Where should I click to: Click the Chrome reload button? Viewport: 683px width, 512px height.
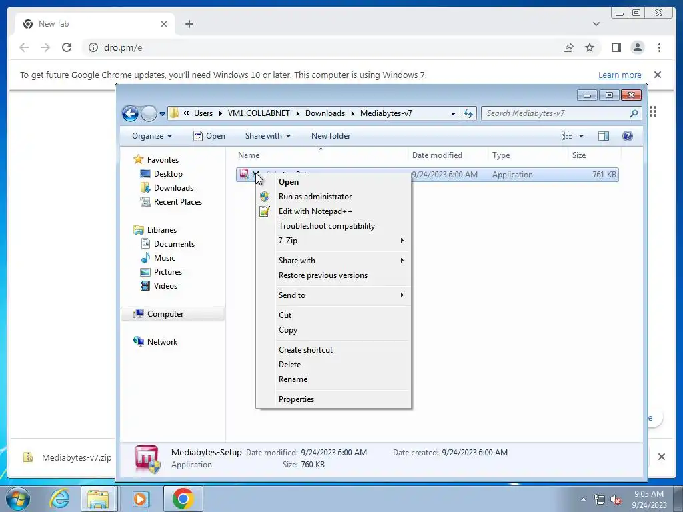(x=67, y=47)
